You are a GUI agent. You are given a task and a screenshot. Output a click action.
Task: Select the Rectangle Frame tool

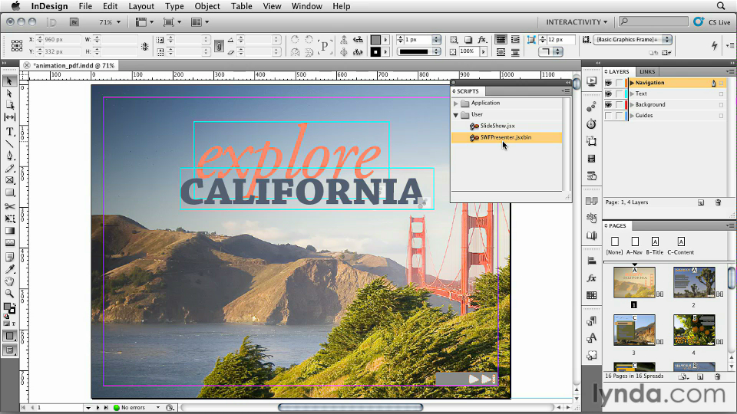click(x=9, y=180)
